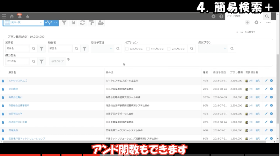Open notifications bell icon

point(20,16)
